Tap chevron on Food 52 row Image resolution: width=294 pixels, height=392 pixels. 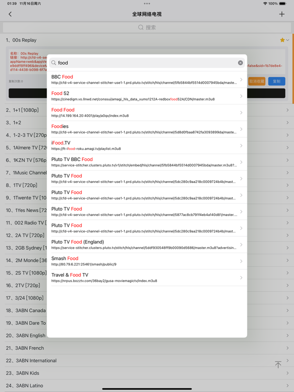[241, 96]
